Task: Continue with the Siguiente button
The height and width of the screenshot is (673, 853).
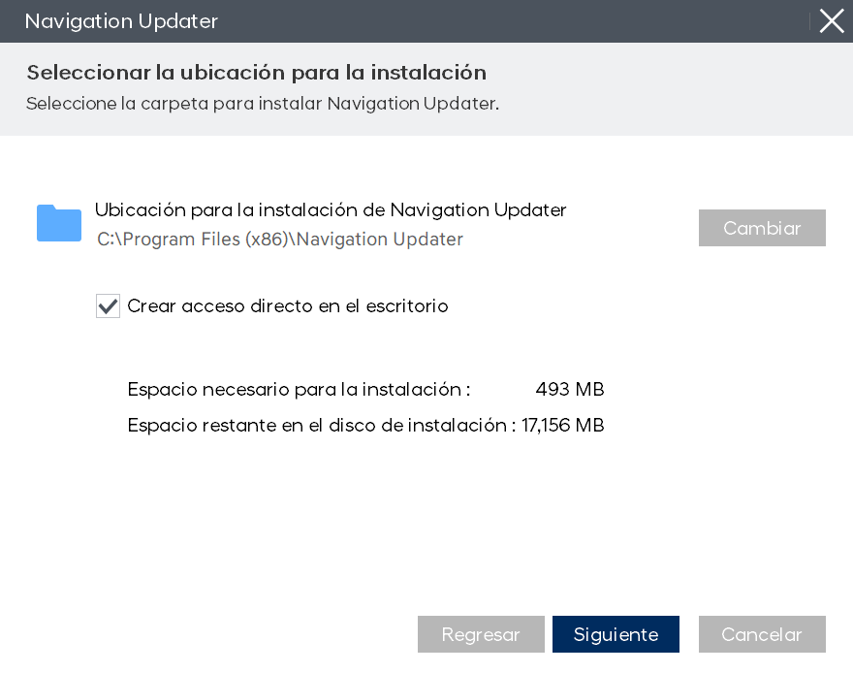Action: click(616, 634)
